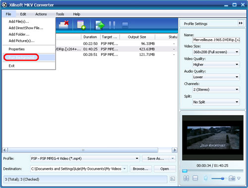Click the Open destination button

click(x=165, y=169)
